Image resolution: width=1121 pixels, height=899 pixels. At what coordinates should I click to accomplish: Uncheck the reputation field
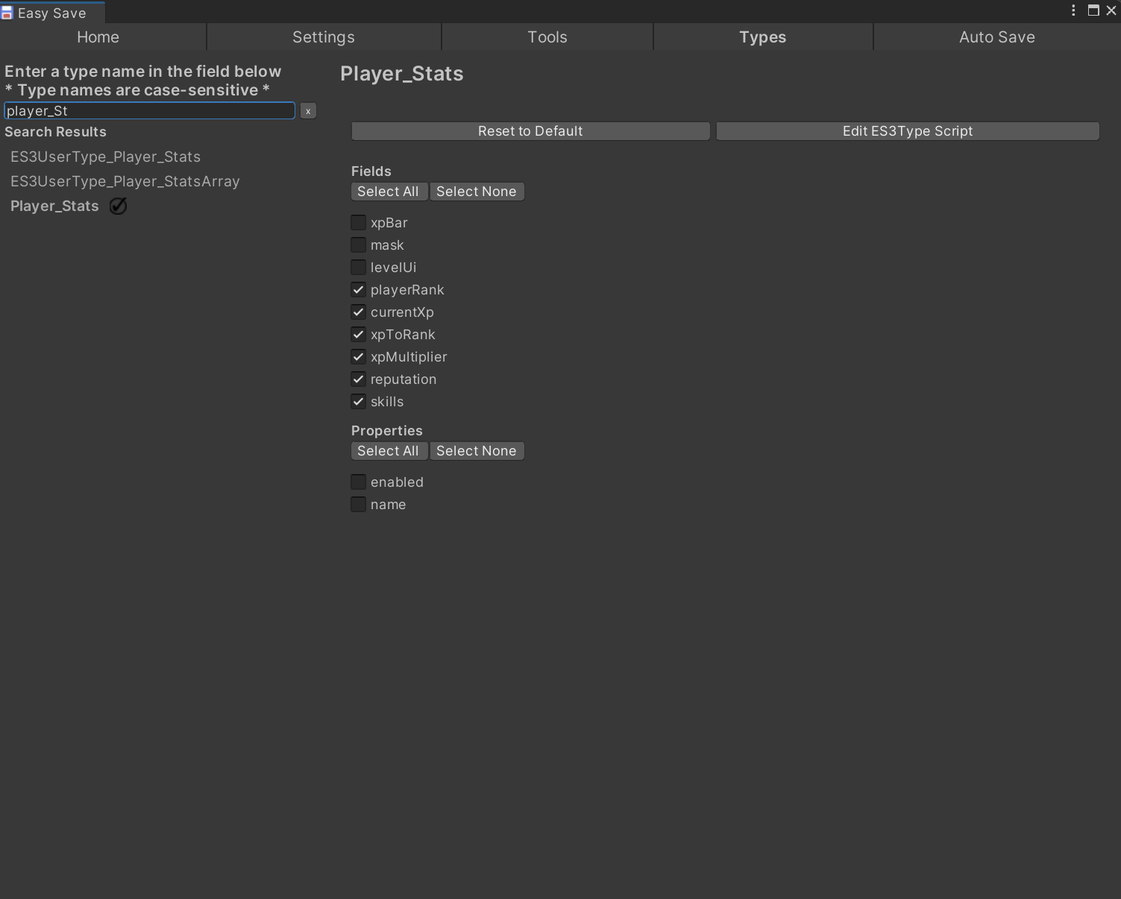click(x=358, y=379)
